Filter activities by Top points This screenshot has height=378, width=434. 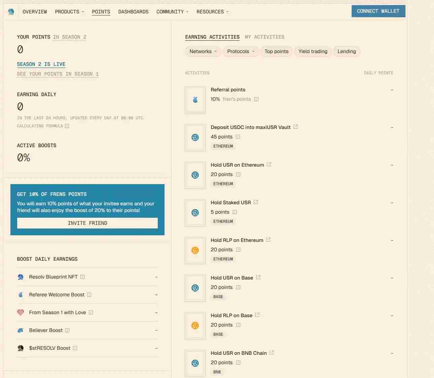pos(277,51)
